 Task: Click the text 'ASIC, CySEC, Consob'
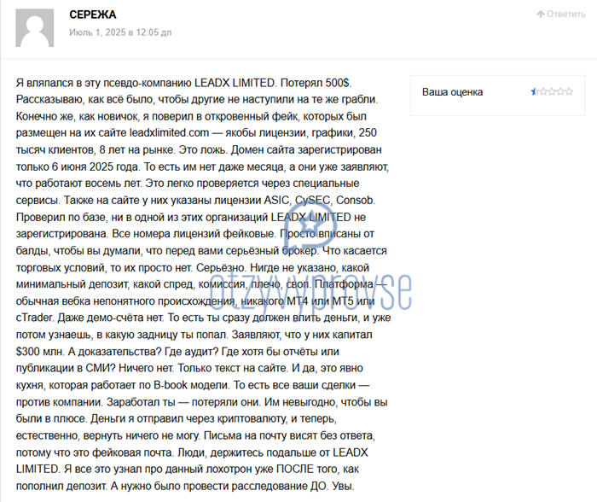(x=320, y=200)
